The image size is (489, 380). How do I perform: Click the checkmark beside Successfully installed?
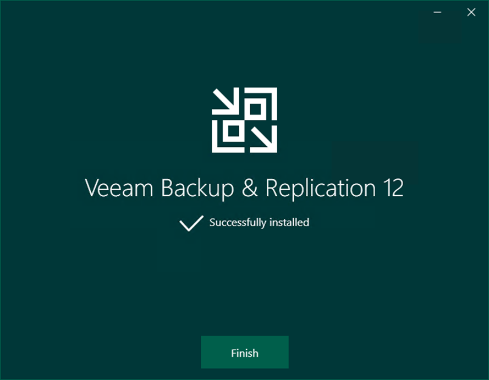click(x=191, y=223)
